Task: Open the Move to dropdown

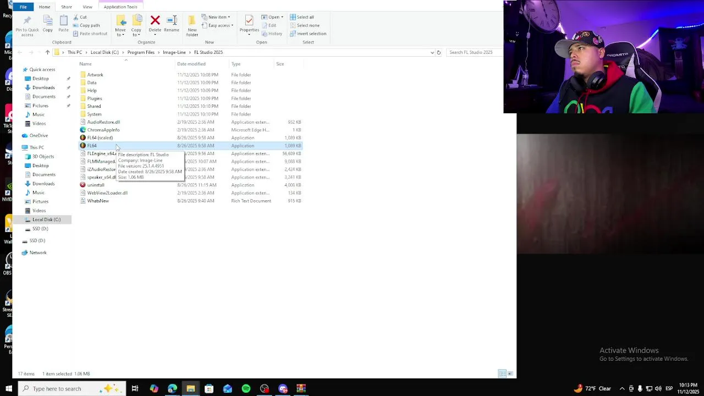Action: (120, 32)
